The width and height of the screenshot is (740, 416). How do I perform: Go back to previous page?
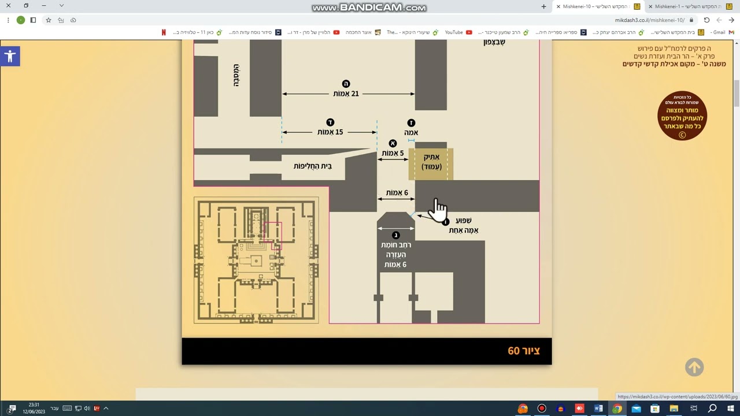(x=731, y=20)
